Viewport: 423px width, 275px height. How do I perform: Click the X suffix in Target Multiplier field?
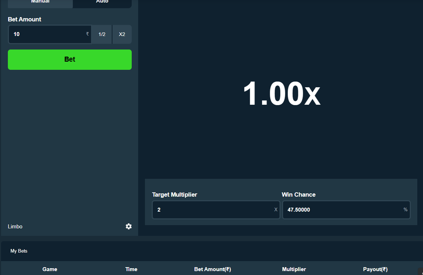point(276,209)
